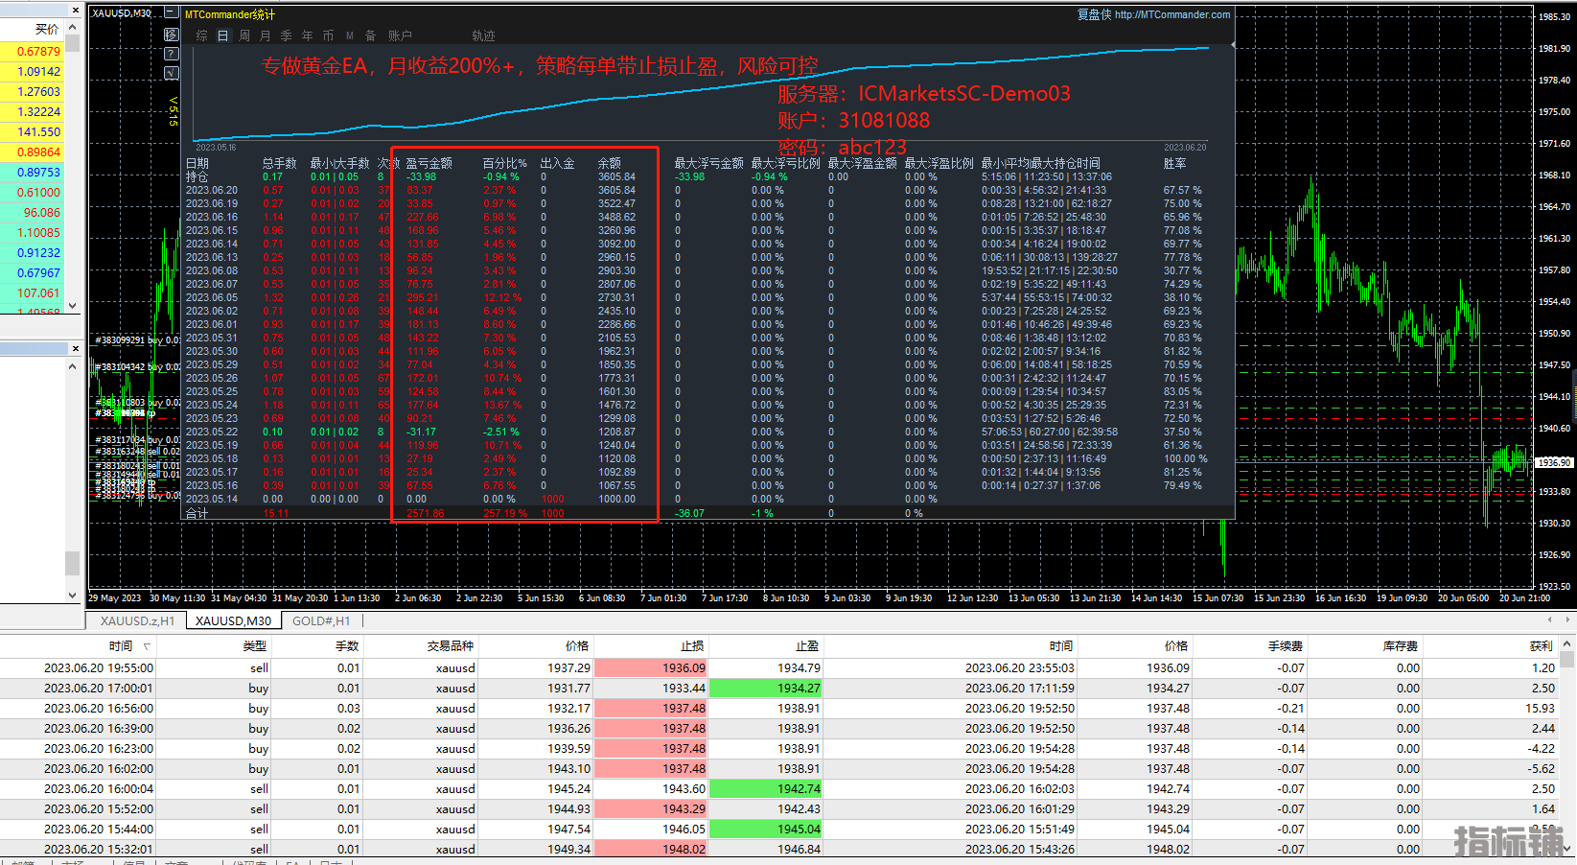The width and height of the screenshot is (1577, 865).
Task: Close the navigator panel below market watch
Action: pyautogui.click(x=76, y=349)
